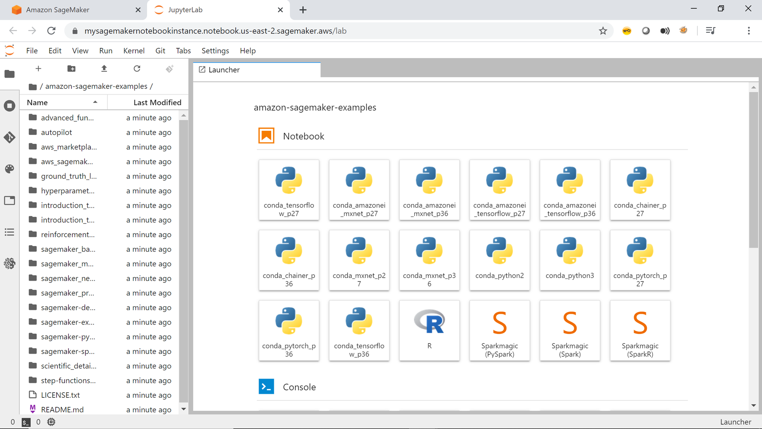Open the autopilot folder
The image size is (762, 429).
56,132
